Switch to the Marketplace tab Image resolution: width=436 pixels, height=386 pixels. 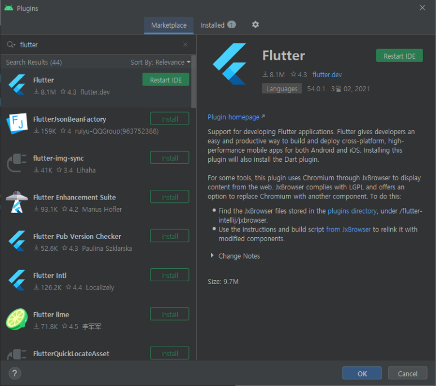point(169,25)
